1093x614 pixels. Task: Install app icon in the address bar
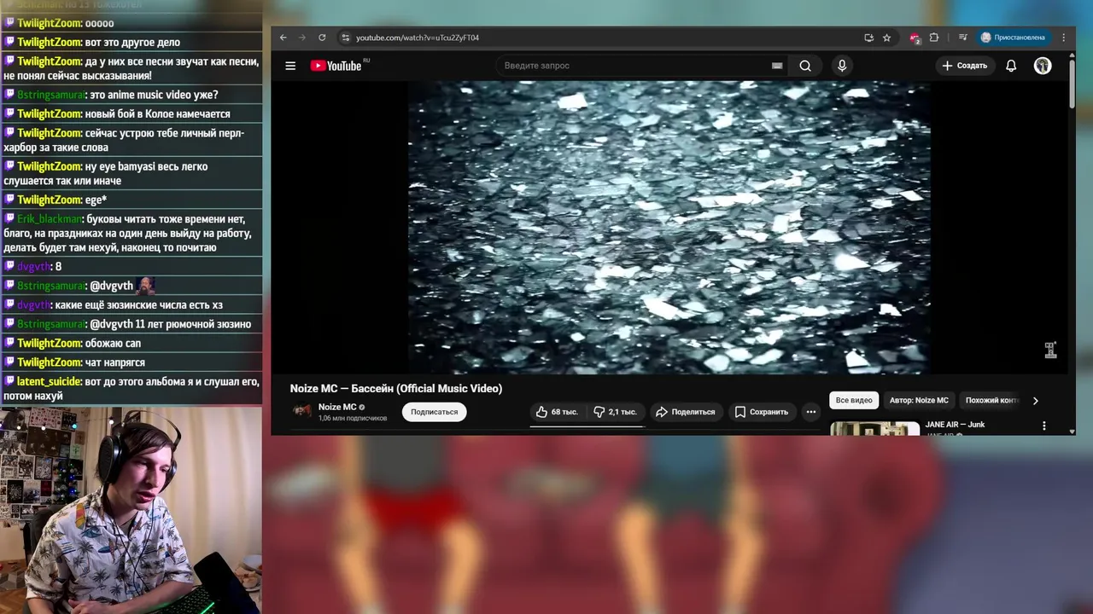tap(868, 38)
